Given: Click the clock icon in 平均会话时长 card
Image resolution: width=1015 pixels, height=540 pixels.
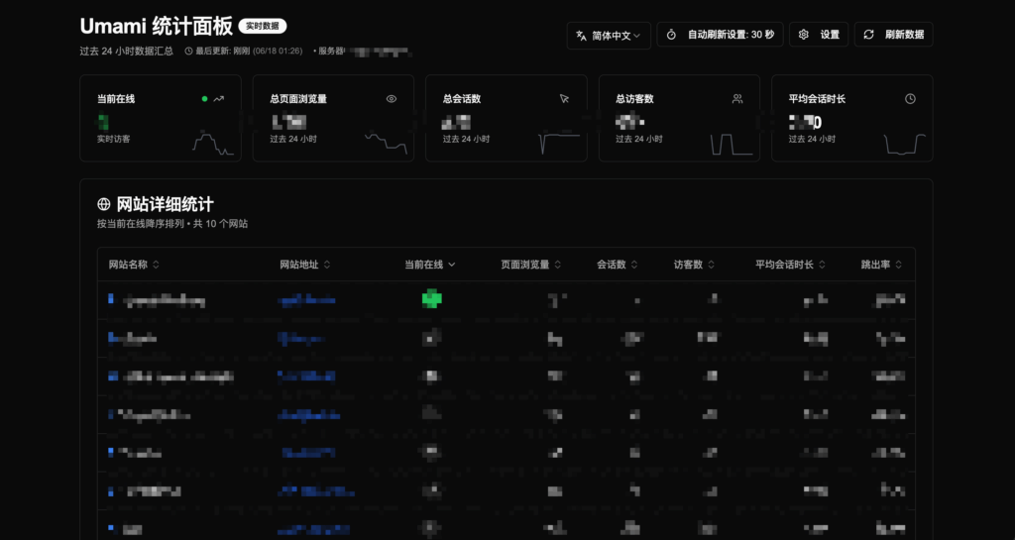Looking at the screenshot, I should tap(910, 99).
